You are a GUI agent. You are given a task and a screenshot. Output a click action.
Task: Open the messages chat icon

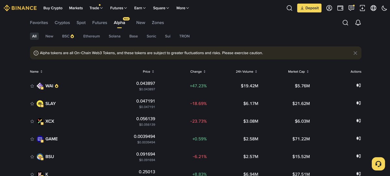click(x=351, y=8)
